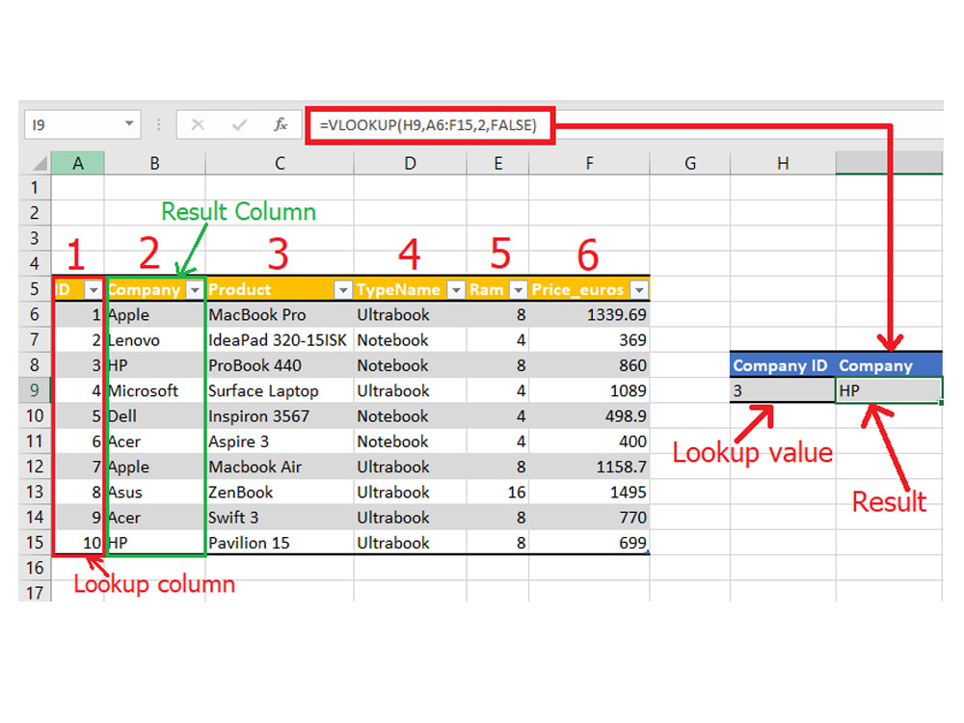Open the Product column filter dropdown
964x723 pixels.
click(343, 289)
